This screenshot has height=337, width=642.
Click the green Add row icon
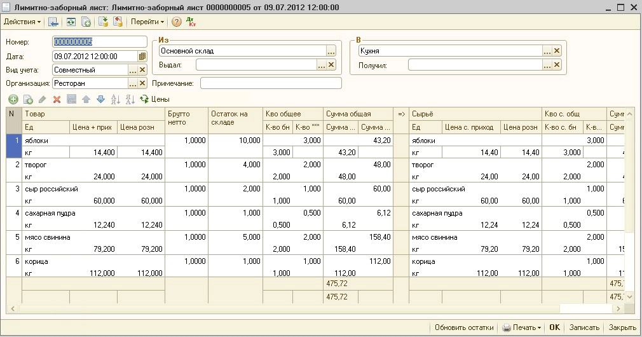coord(13,99)
